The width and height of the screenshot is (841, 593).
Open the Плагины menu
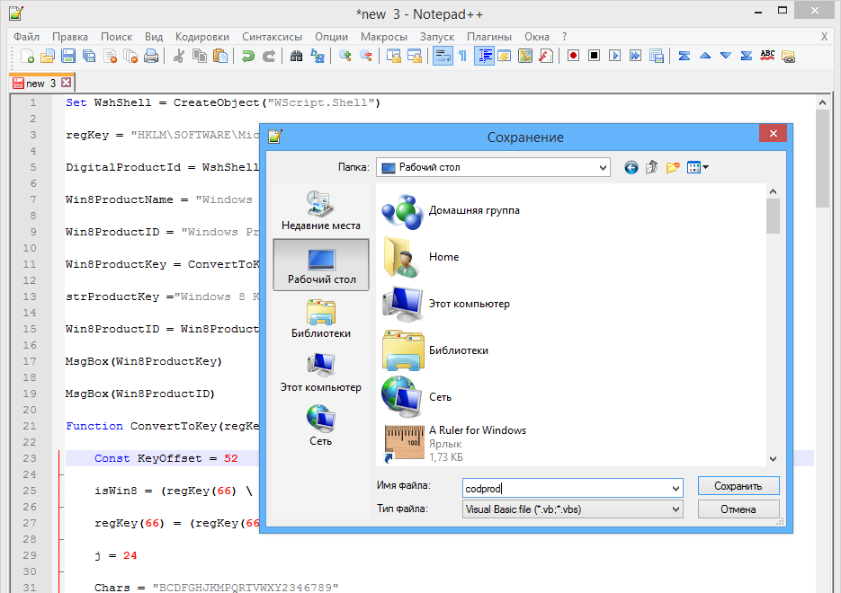489,37
